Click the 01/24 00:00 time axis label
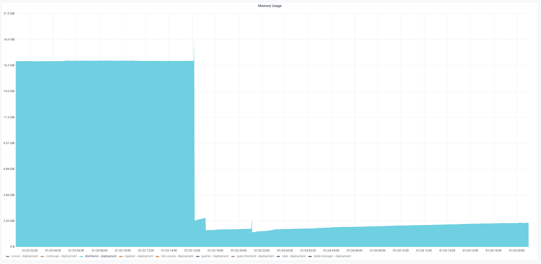Image resolution: width=541 pixels, height=264 pixels. [285, 251]
